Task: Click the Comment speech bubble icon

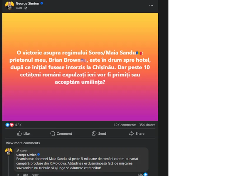Action: [53, 133]
